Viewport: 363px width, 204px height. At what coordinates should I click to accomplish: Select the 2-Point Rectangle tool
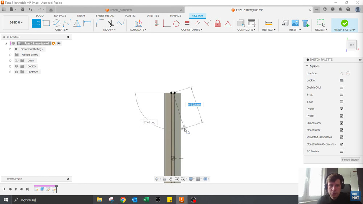(46, 23)
